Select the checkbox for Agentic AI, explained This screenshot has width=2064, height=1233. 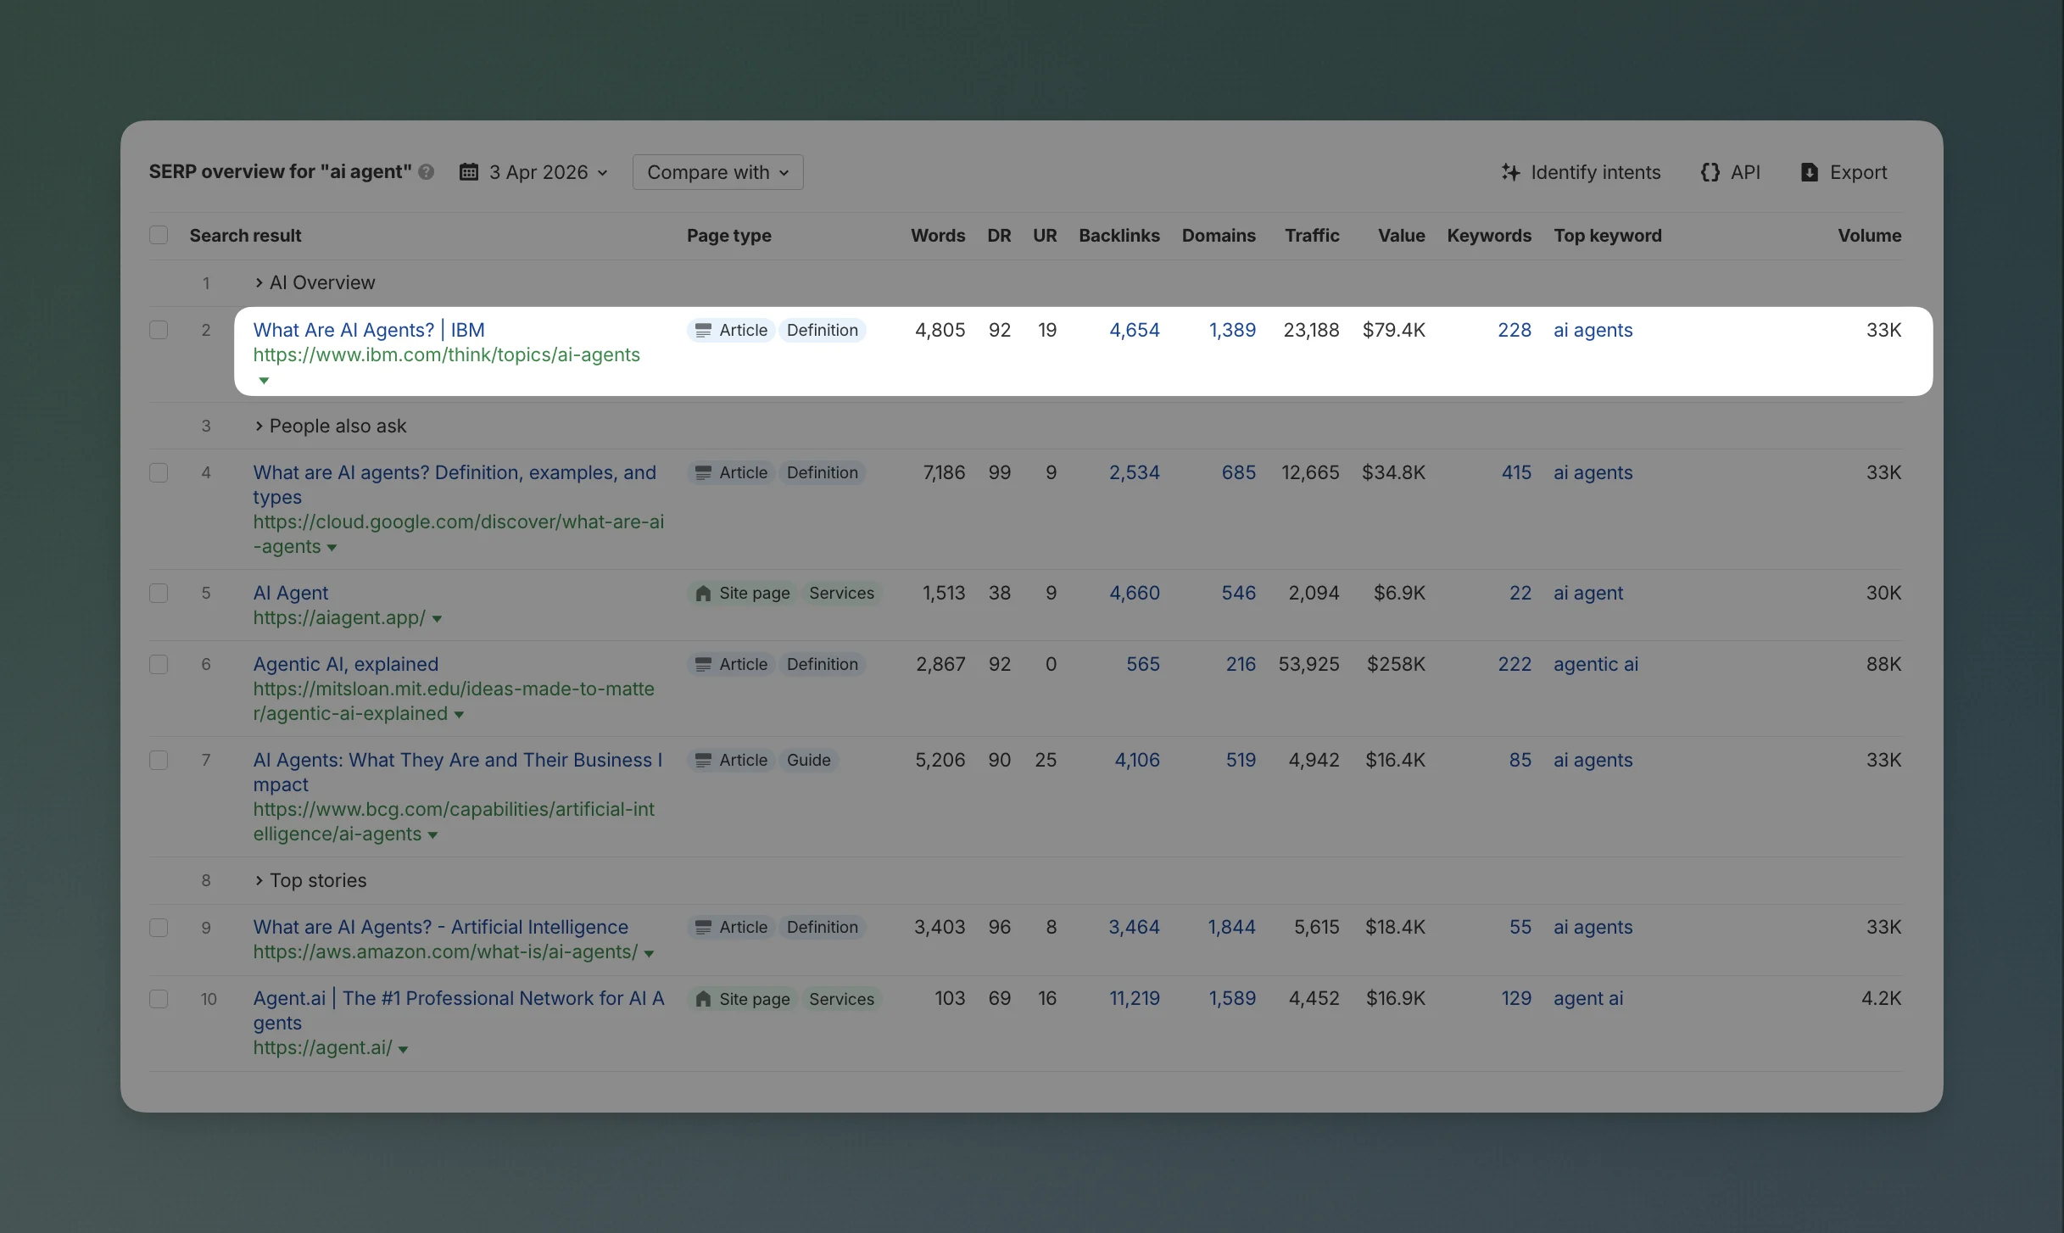[x=159, y=664]
